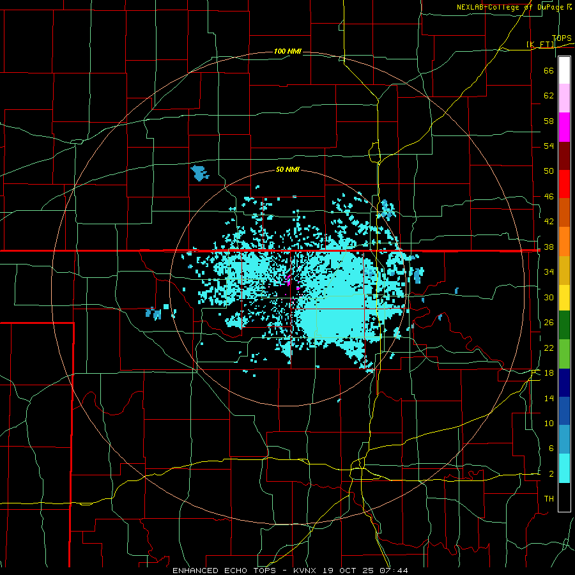Click the bright red swatch at 46 K FT

(x=564, y=184)
